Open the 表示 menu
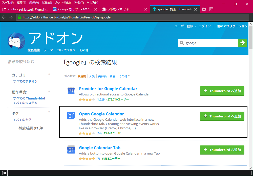Screen dimensions: 253x176 pyautogui.click(x=34, y=3)
